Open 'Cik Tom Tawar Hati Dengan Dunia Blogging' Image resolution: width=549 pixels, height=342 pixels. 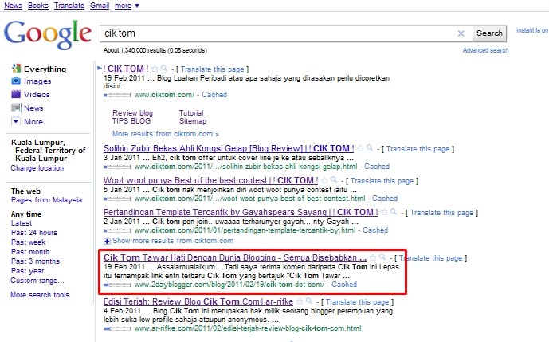point(235,257)
